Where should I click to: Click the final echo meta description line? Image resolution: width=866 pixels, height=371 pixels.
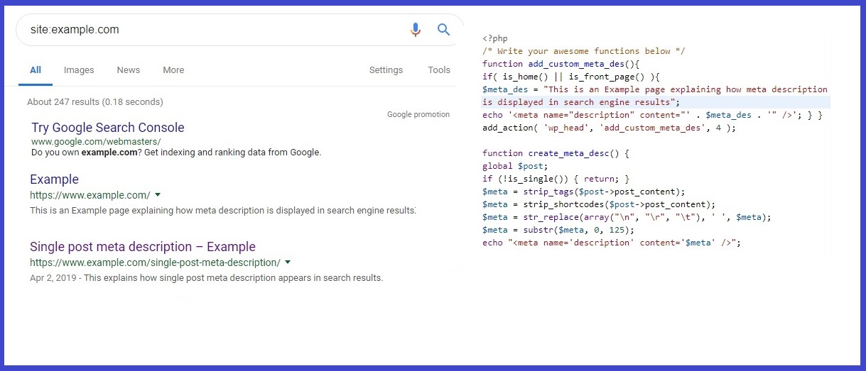[x=612, y=243]
